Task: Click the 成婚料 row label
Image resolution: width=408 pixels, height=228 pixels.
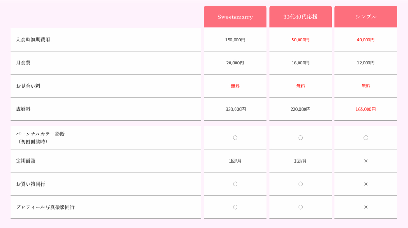Action: 23,109
